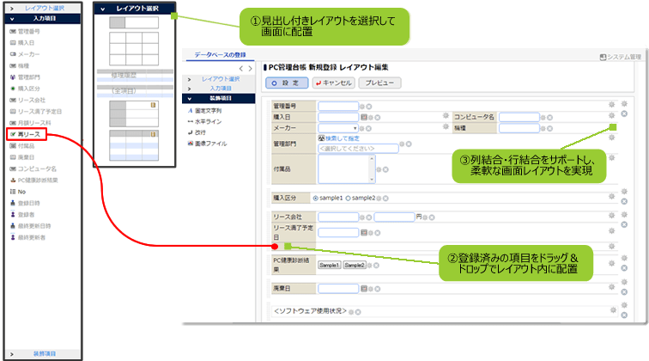Click 検索して指定 link
The image size is (649, 361).
(343, 138)
